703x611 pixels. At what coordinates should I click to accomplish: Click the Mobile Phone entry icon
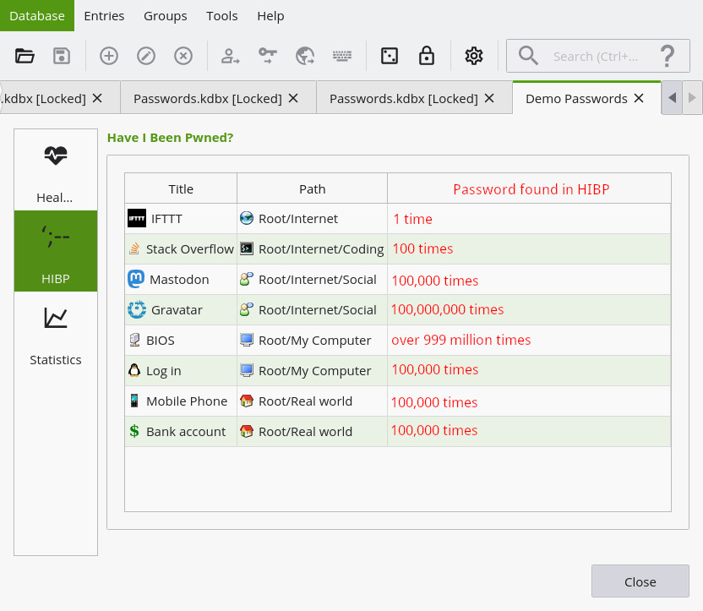point(134,401)
